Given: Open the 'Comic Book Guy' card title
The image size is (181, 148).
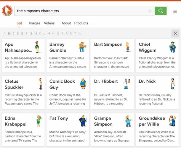Looking at the screenshot, I should tap(62, 84).
